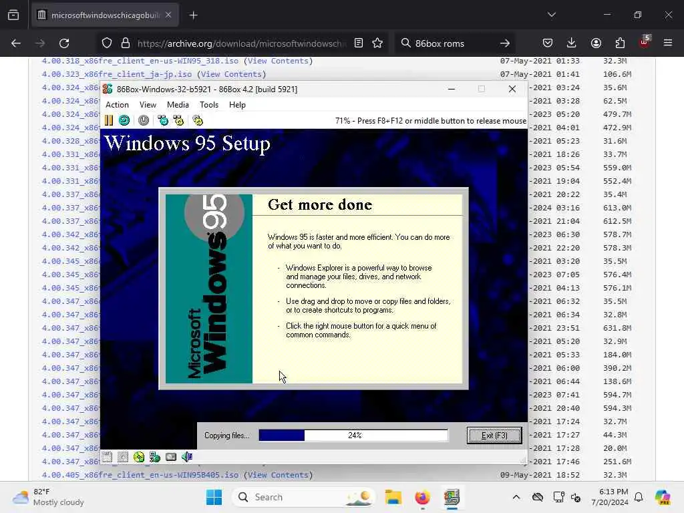Open Firefox account icon

click(x=596, y=43)
